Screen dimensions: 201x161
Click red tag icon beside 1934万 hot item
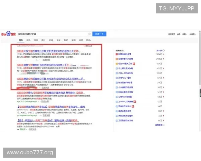point(134,64)
